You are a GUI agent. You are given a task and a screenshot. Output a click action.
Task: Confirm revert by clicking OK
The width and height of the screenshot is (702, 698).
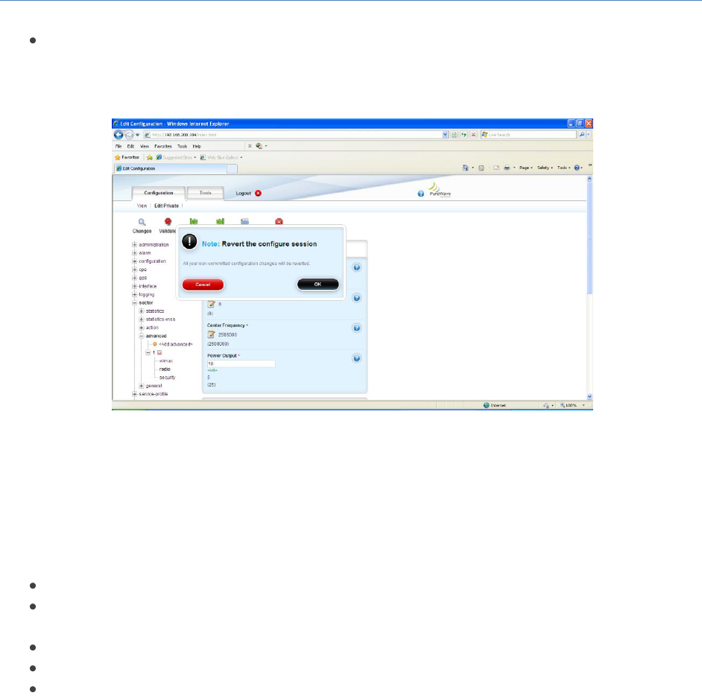pyautogui.click(x=318, y=284)
